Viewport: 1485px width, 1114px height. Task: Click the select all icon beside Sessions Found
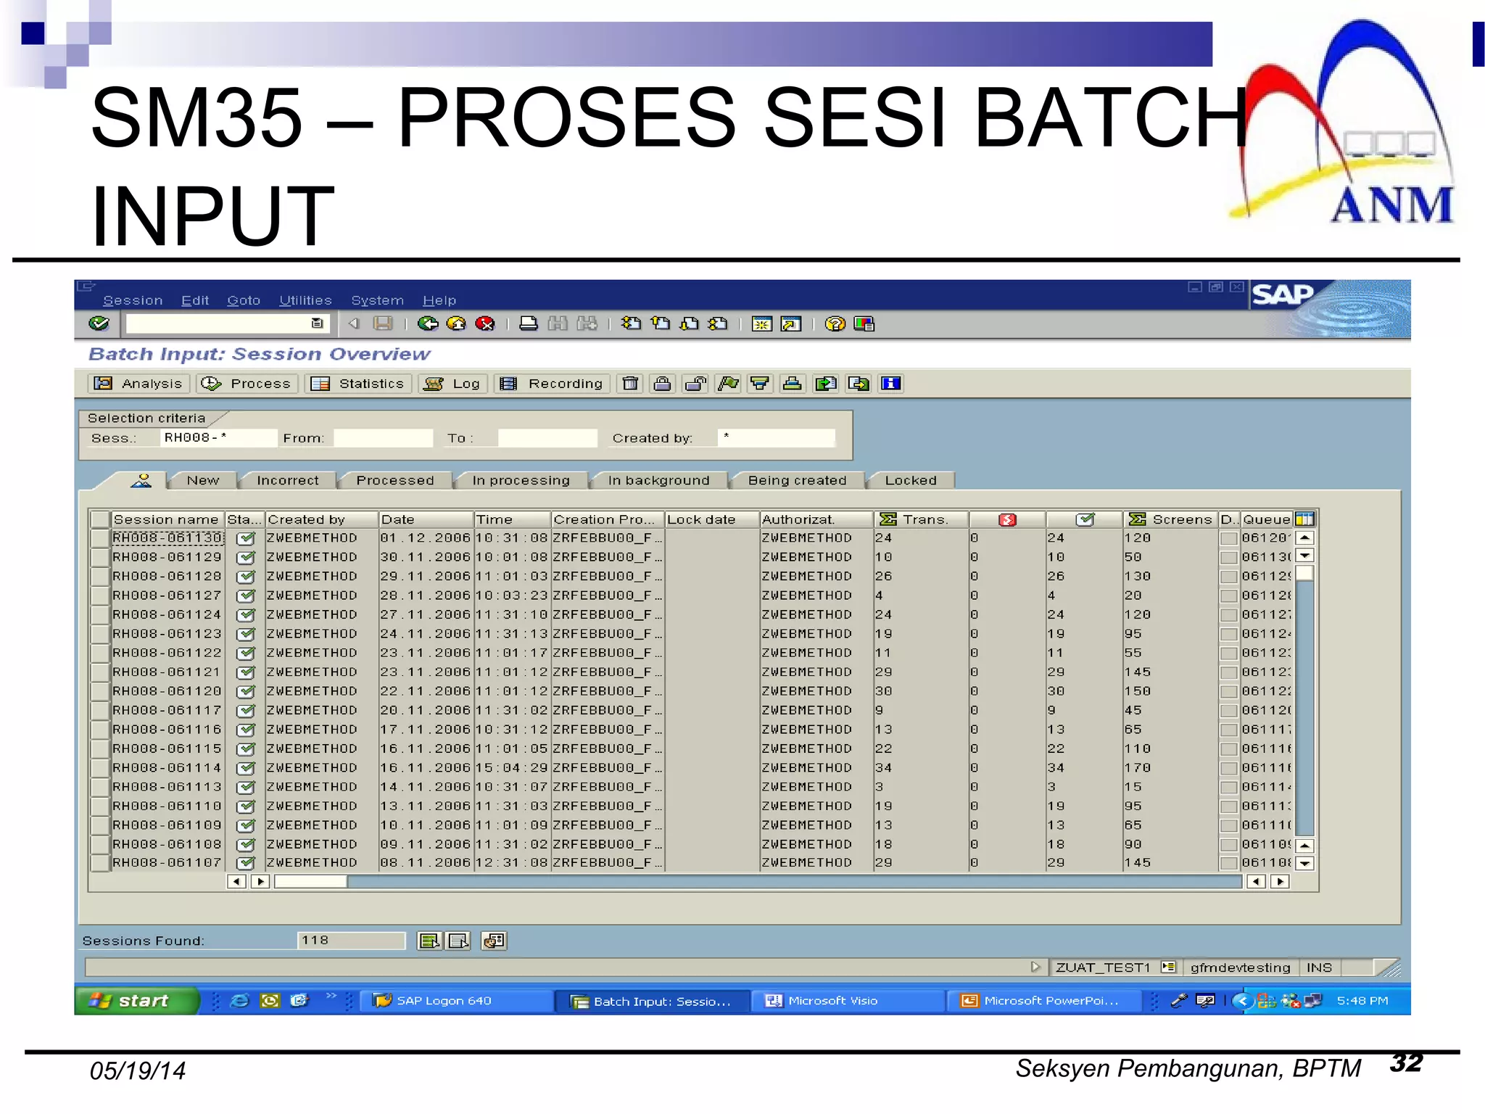(429, 941)
